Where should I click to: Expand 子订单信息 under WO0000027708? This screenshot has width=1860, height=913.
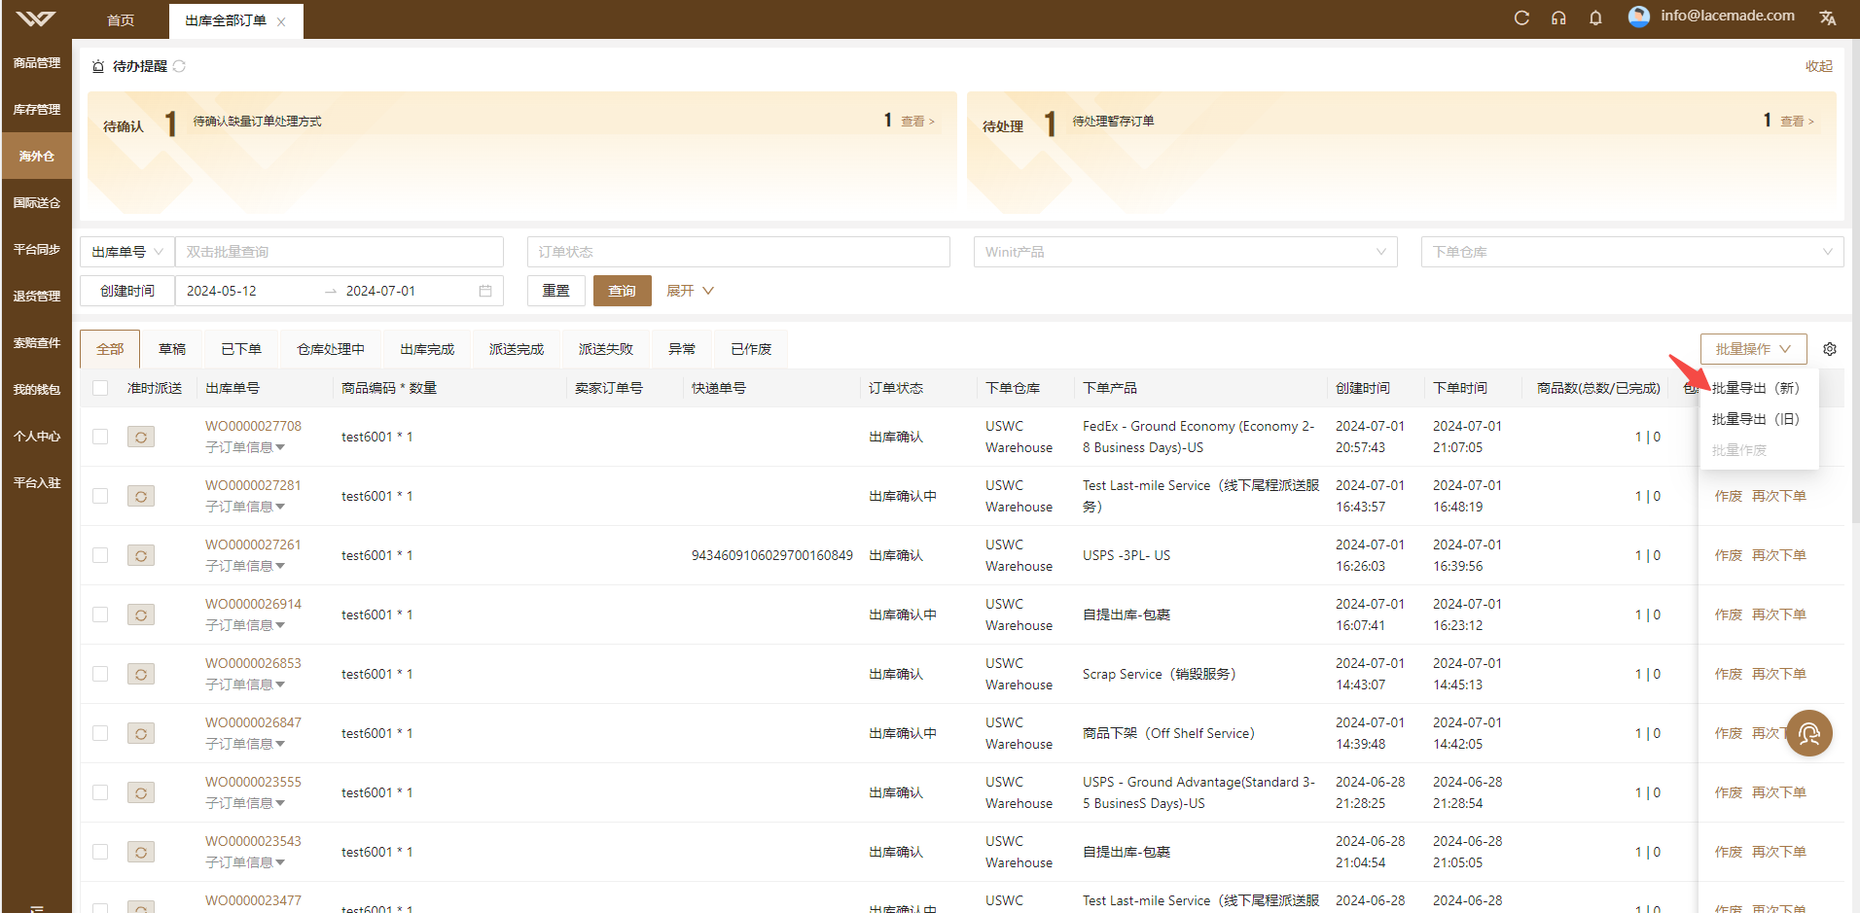245,447
